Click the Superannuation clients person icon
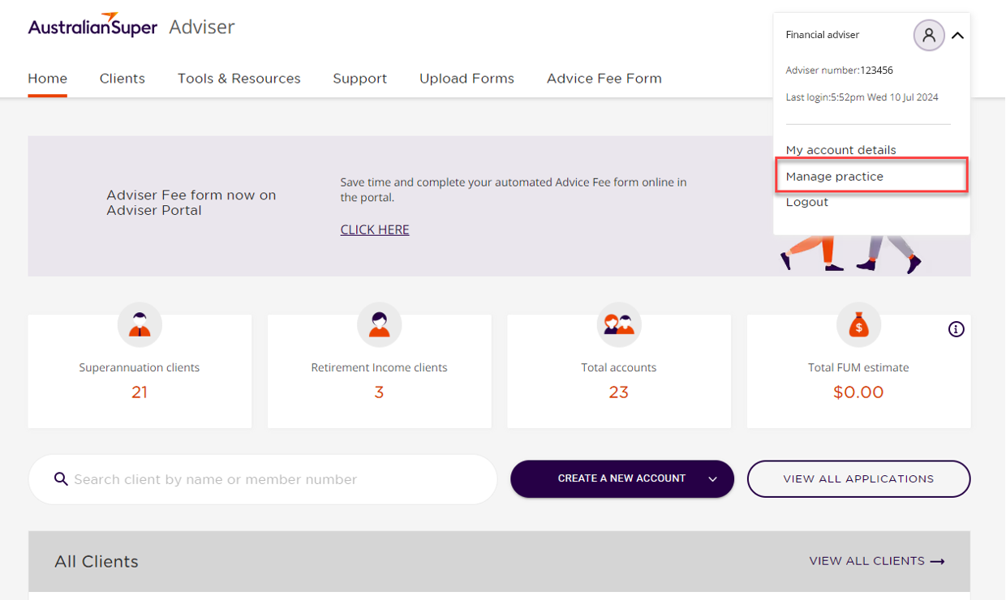The image size is (1006, 600). pos(140,324)
